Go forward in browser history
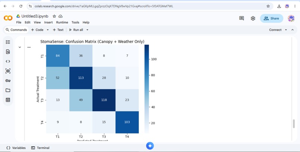Viewport: 300px width, 152px height. (x=13, y=6)
